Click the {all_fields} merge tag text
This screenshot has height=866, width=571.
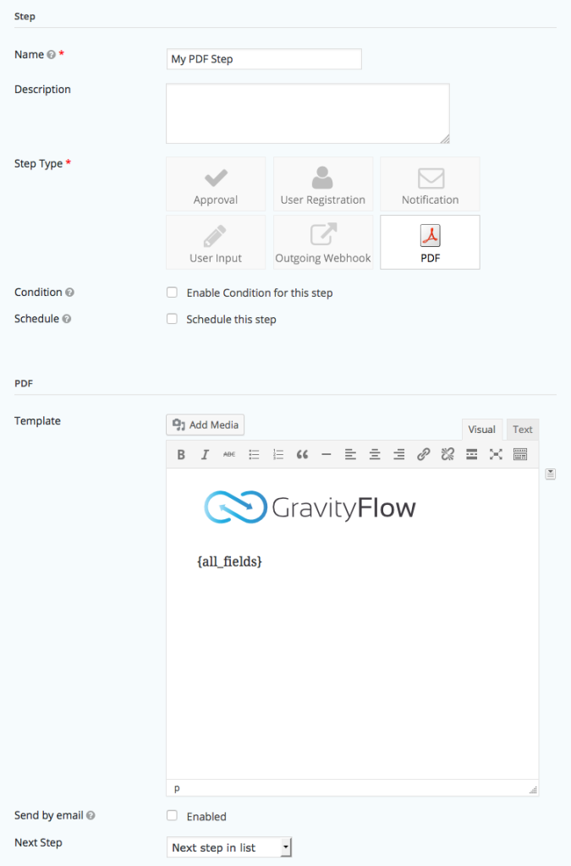229,562
